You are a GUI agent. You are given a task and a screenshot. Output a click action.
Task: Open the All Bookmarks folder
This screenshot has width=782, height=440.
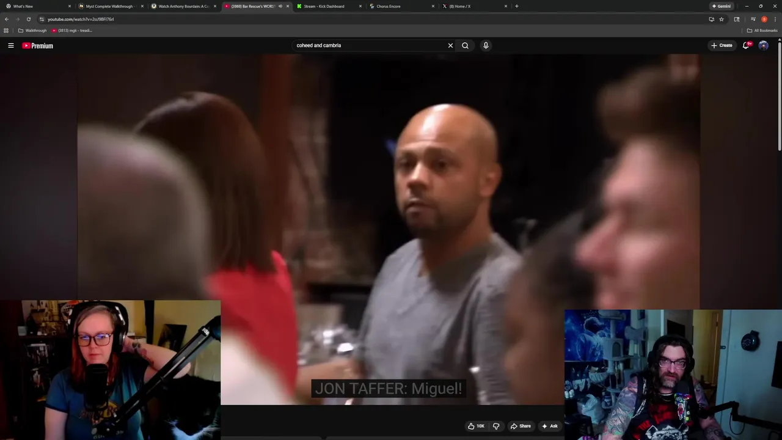pos(762,31)
